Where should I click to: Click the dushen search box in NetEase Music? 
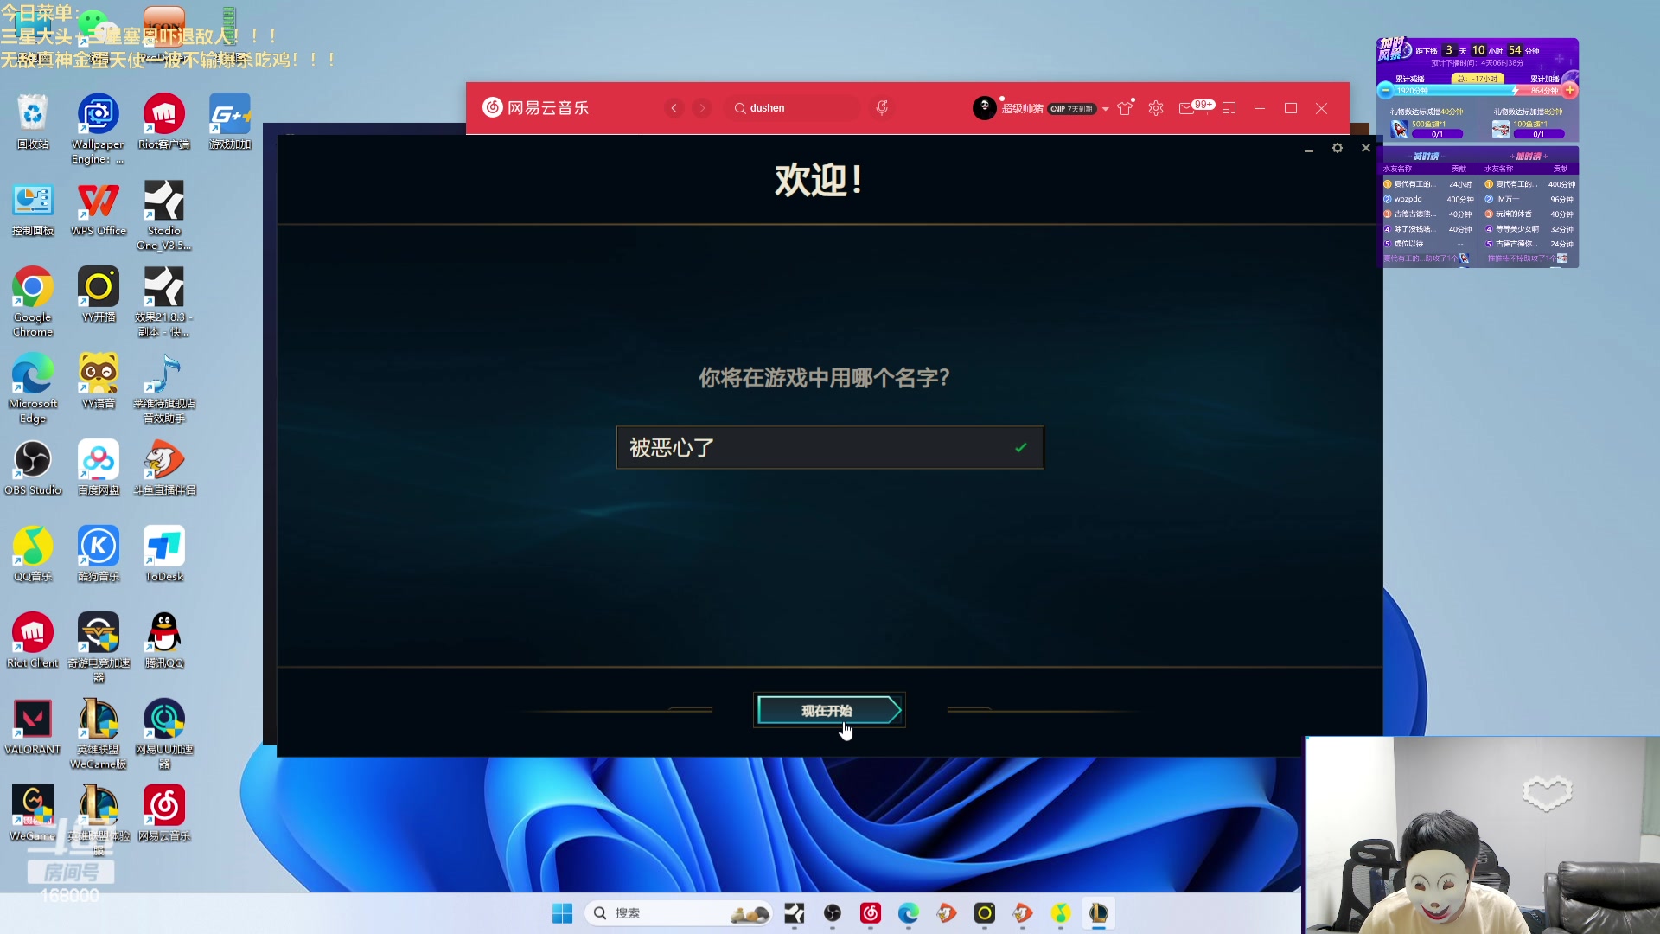point(792,108)
